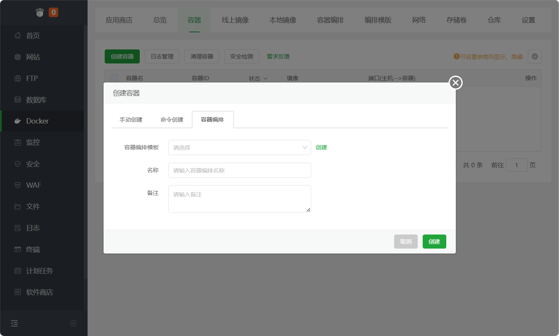Click the folder icon beside 文件
The width and height of the screenshot is (559, 336).
[18, 206]
